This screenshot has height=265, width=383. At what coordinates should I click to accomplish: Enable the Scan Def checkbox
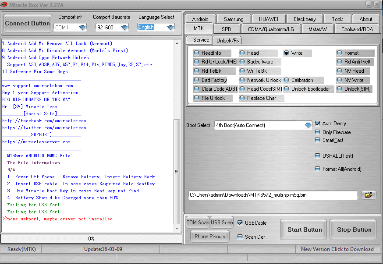tap(240, 237)
